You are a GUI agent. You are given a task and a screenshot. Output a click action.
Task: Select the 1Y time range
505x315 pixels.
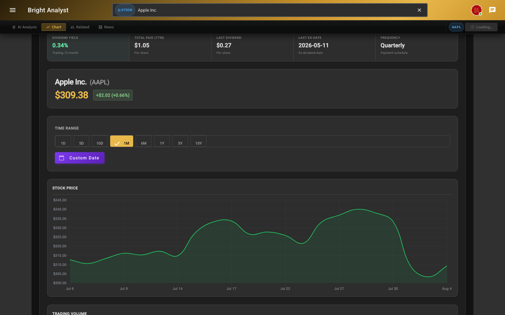coord(162,141)
